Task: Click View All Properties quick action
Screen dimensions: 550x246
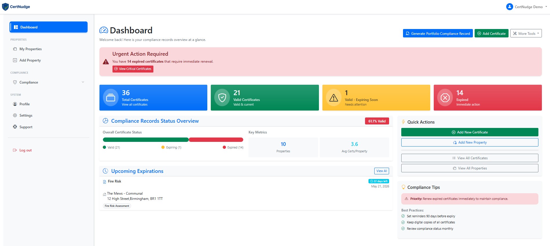Action: [x=470, y=168]
